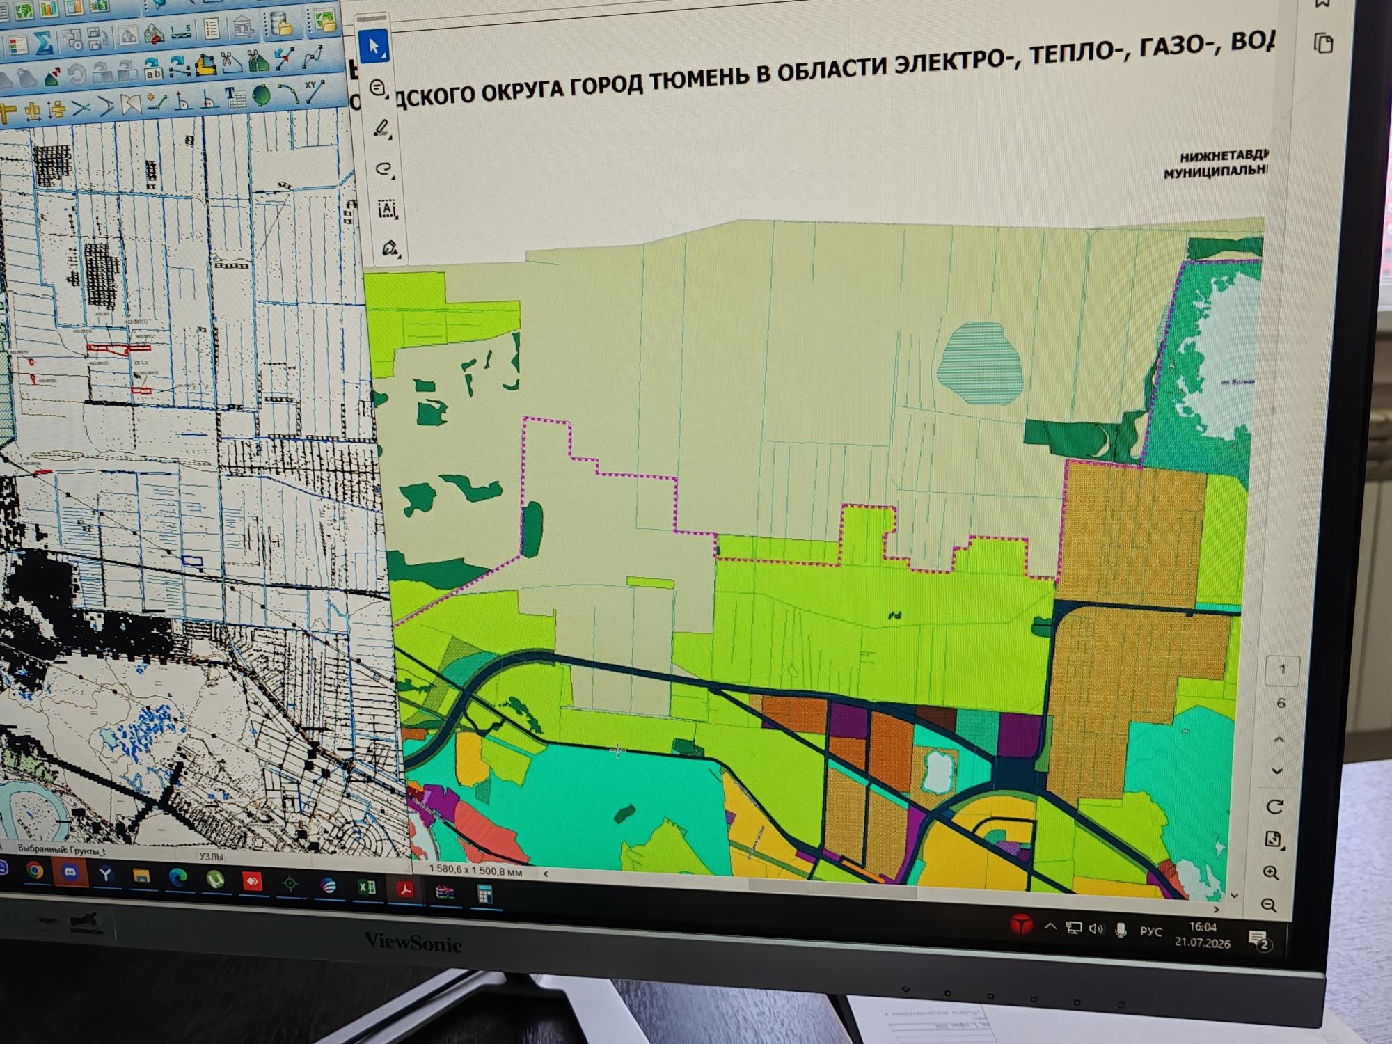This screenshot has height=1044, width=1392.
Task: Click the page size '1 580,6 x 1 500,8 мм' text
Action: point(475,871)
